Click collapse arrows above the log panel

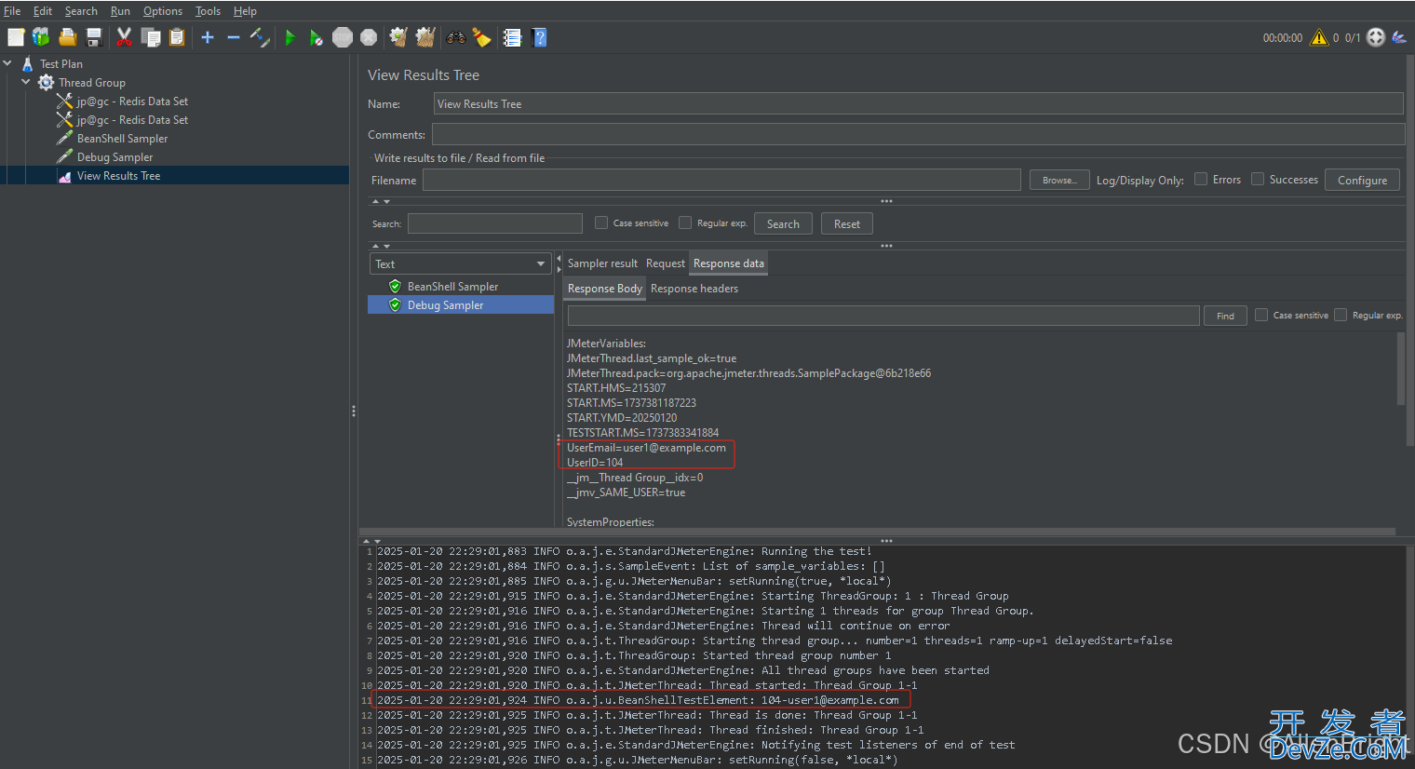pos(371,540)
